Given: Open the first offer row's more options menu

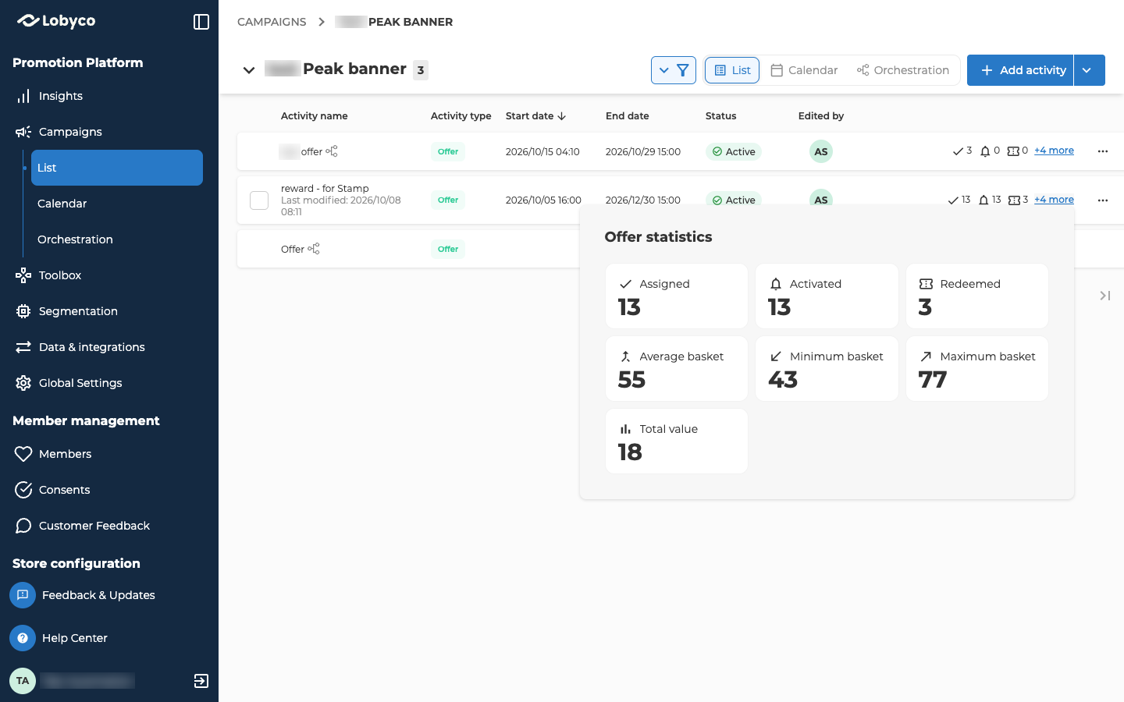Looking at the screenshot, I should tap(1103, 151).
